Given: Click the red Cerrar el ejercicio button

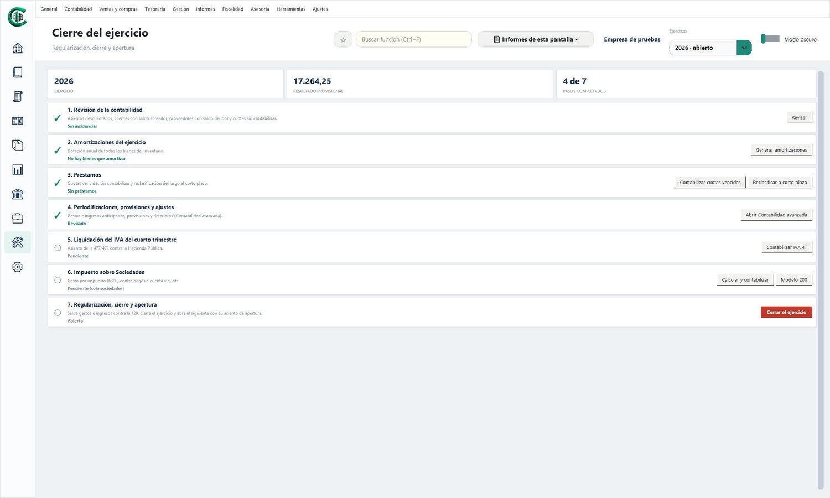Looking at the screenshot, I should point(786,312).
